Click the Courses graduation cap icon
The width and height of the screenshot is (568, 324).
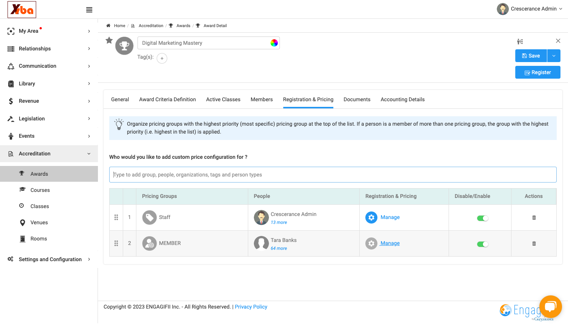point(22,190)
